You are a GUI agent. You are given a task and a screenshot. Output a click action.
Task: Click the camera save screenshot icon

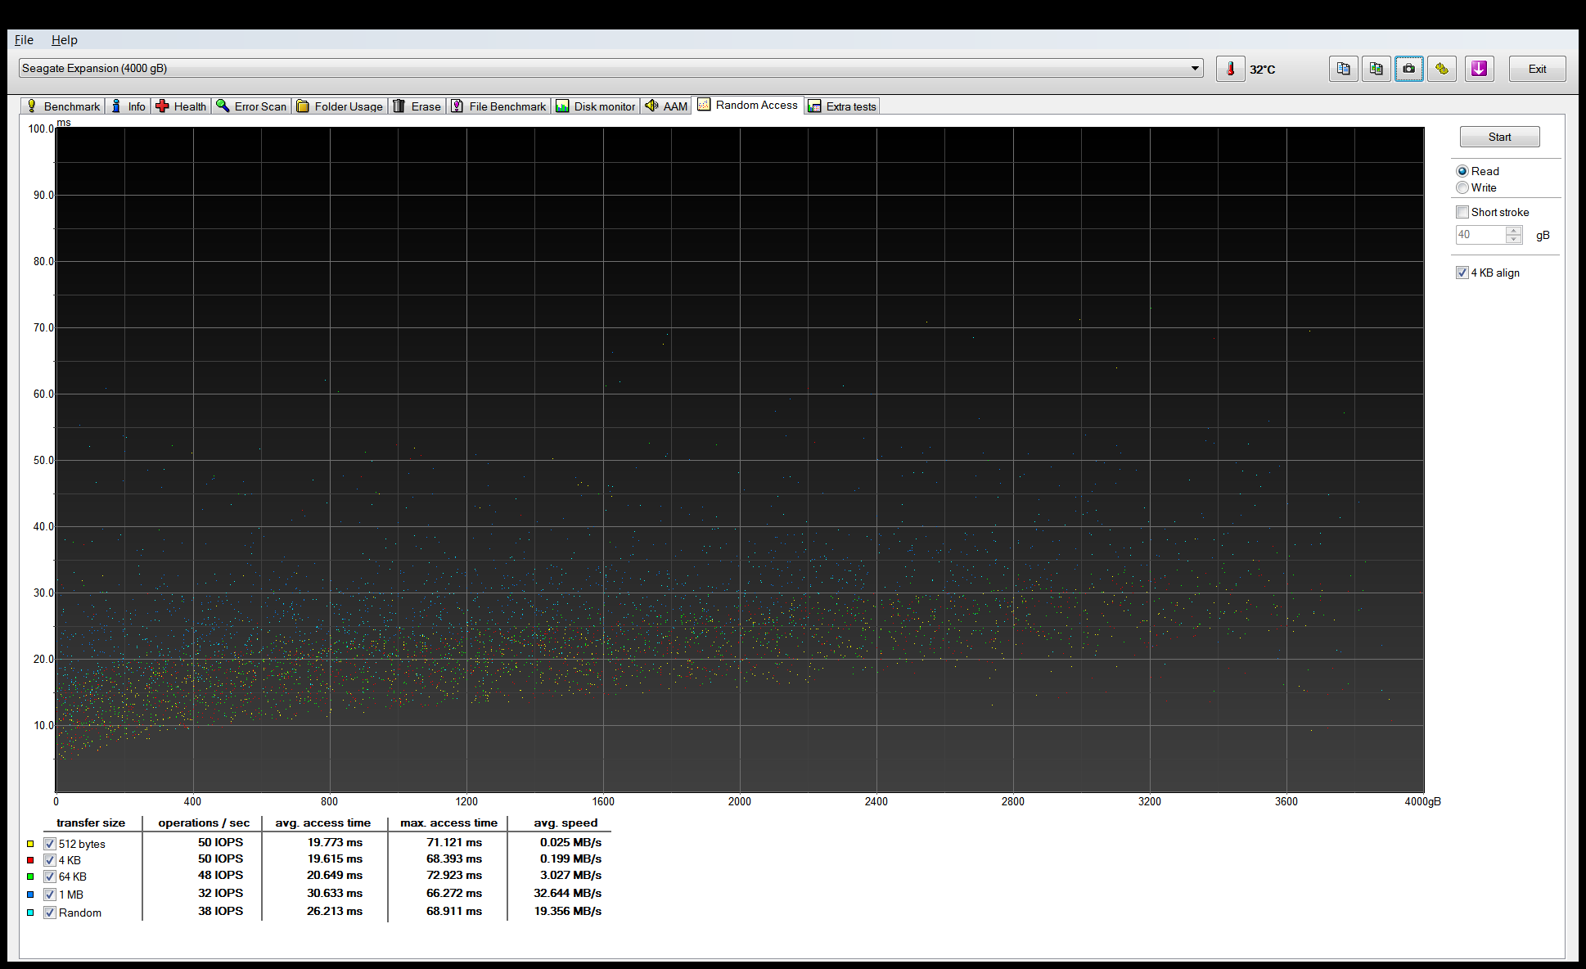(x=1408, y=69)
